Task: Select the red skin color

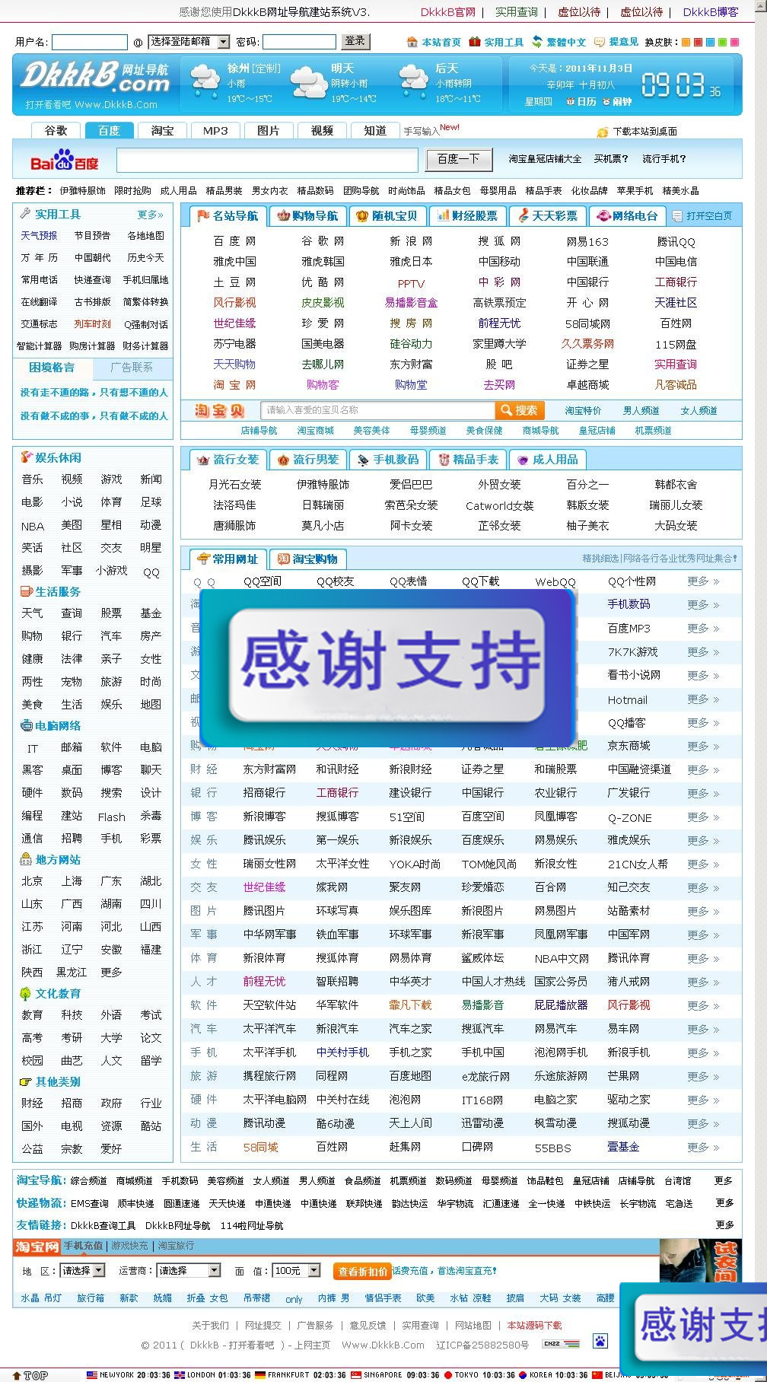Action: click(699, 43)
